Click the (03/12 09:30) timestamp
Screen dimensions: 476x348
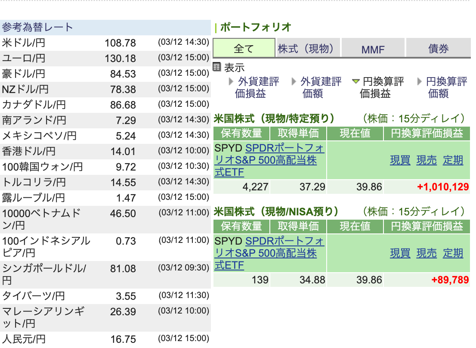[x=183, y=267]
